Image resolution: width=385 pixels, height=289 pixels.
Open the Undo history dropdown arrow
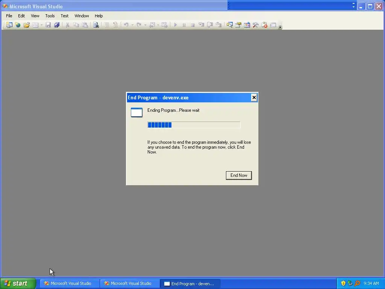click(x=133, y=25)
